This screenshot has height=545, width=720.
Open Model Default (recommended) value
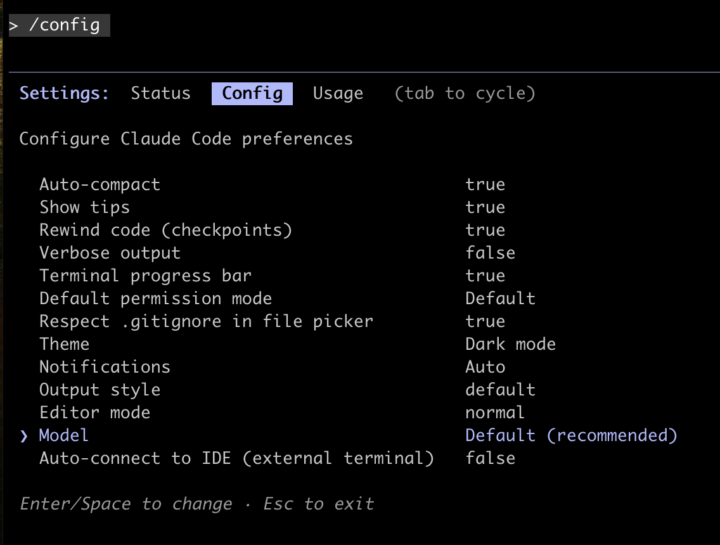pyautogui.click(x=571, y=435)
